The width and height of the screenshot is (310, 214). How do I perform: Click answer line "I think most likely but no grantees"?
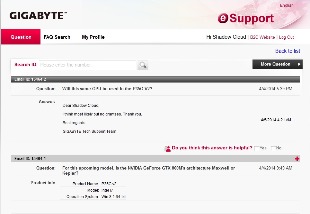[102, 114]
